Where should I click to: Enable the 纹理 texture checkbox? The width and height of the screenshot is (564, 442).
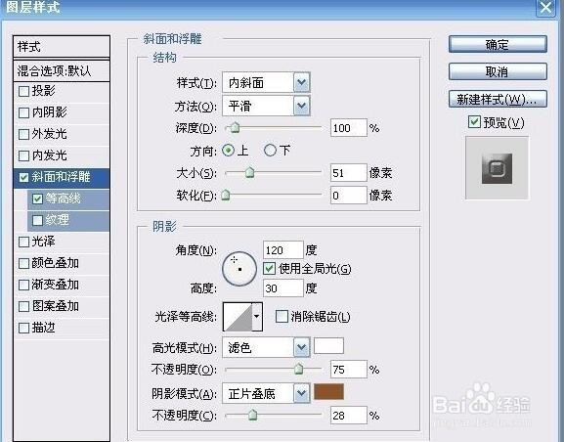37,220
